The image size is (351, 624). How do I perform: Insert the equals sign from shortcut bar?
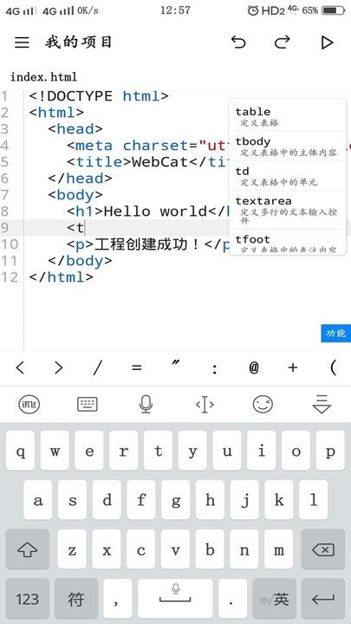(137, 368)
